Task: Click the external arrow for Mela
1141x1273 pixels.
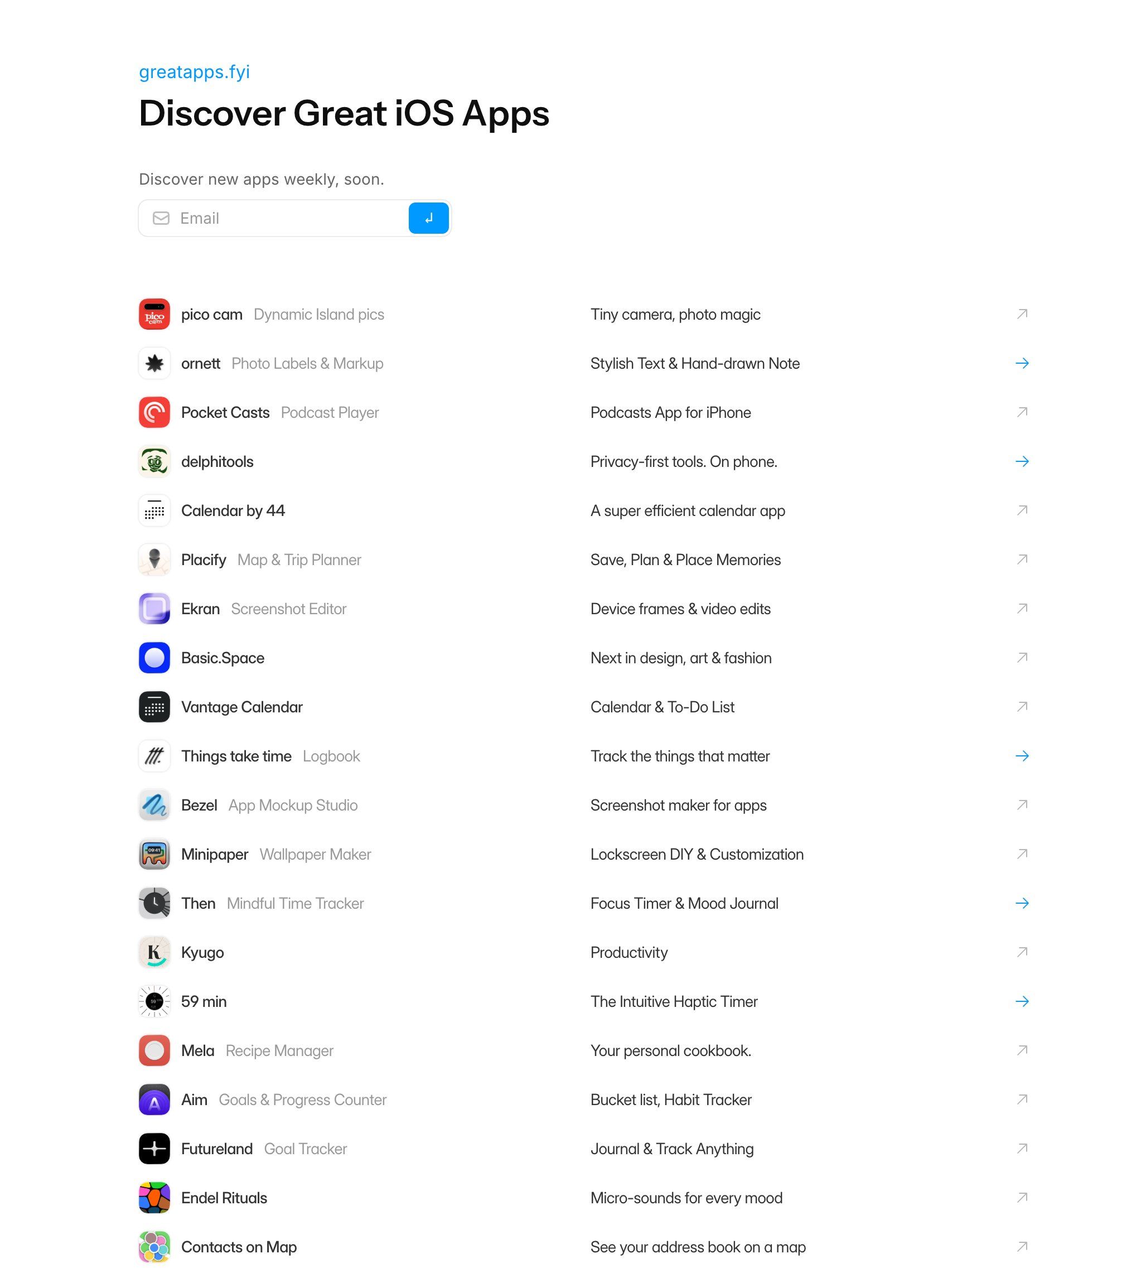Action: tap(1022, 1050)
